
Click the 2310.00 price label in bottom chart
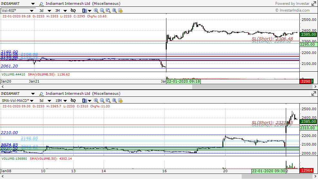[308, 128]
